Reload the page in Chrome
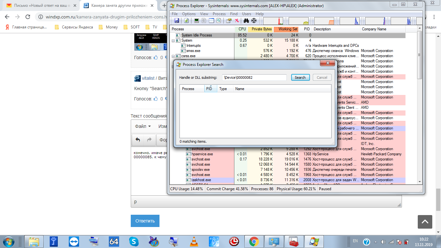This screenshot has width=441, height=248. coord(28,17)
